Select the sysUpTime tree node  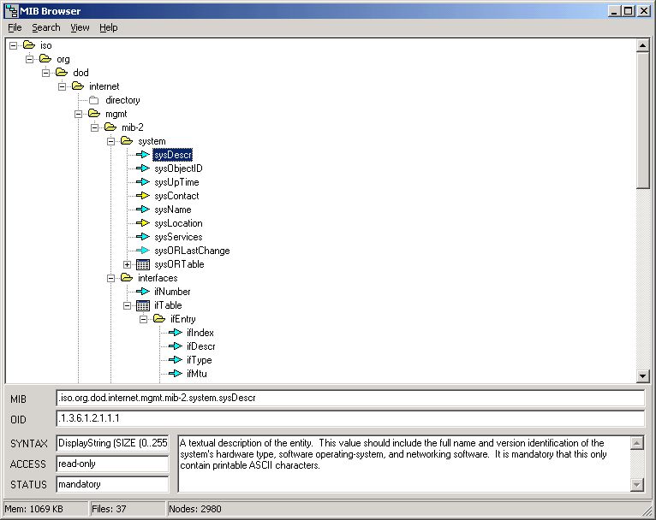coord(176,182)
